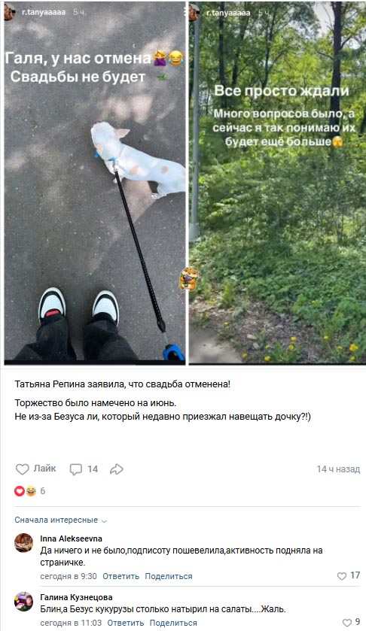366x631 pixels.
Task: Click the chevron beside Сначала интересные
Action: point(105,520)
